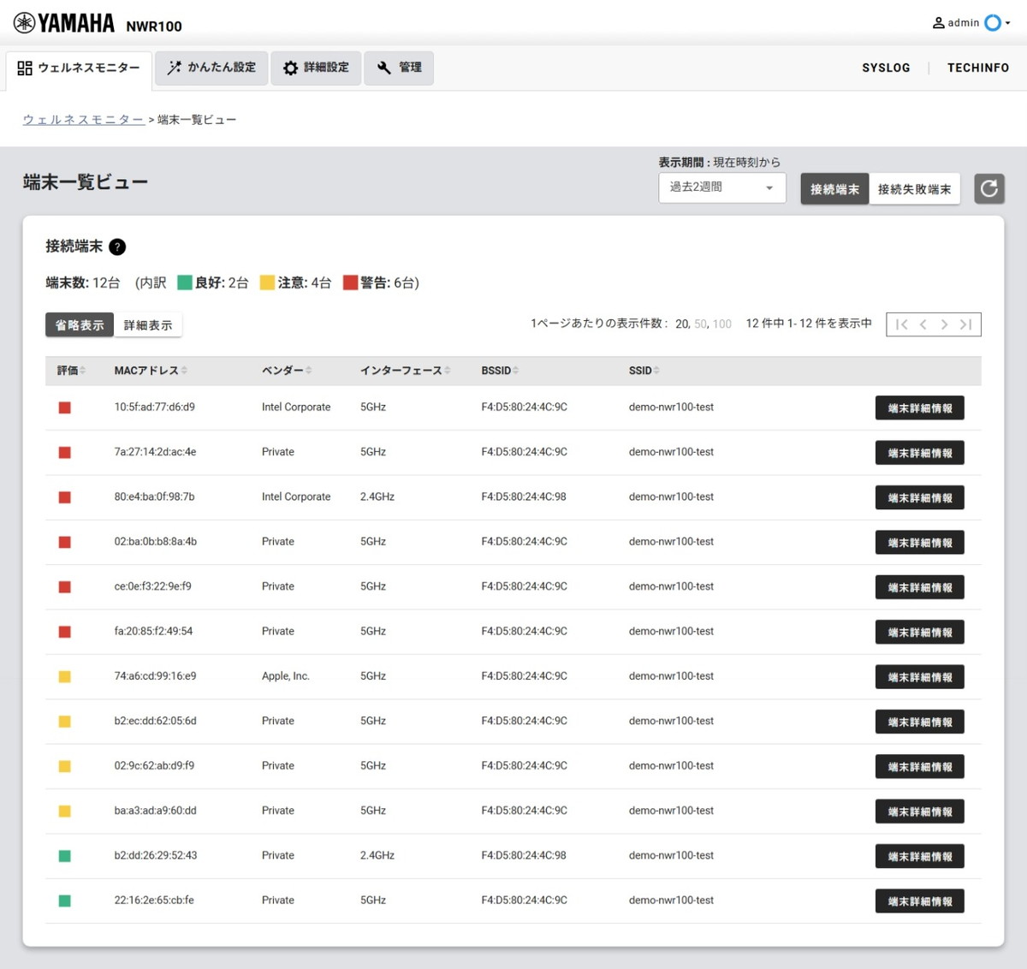Click BSSID F4:D5:80:24:4C:98 in b2:dd:26:29:52:43 row

524,855
